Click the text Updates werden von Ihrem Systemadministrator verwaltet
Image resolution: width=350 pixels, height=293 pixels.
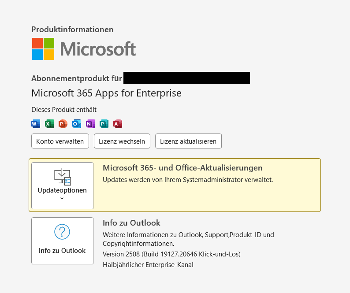tap(188, 180)
